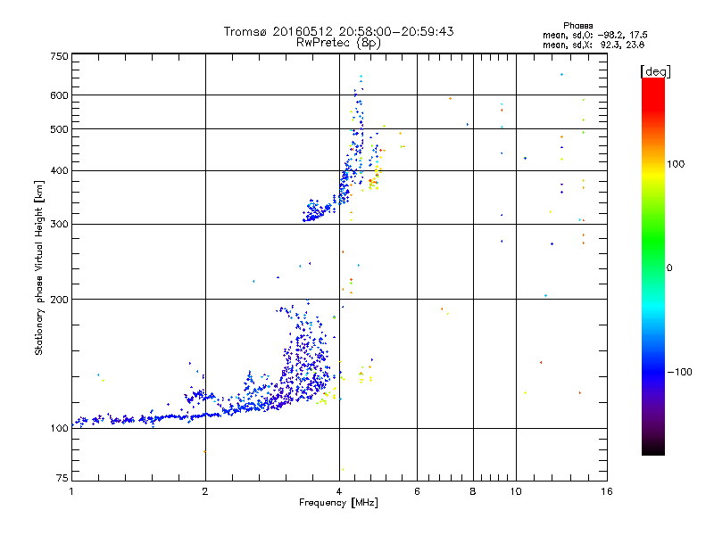Click the x-axis tick label '10'
Screen dimensions: 714x535
[516, 491]
